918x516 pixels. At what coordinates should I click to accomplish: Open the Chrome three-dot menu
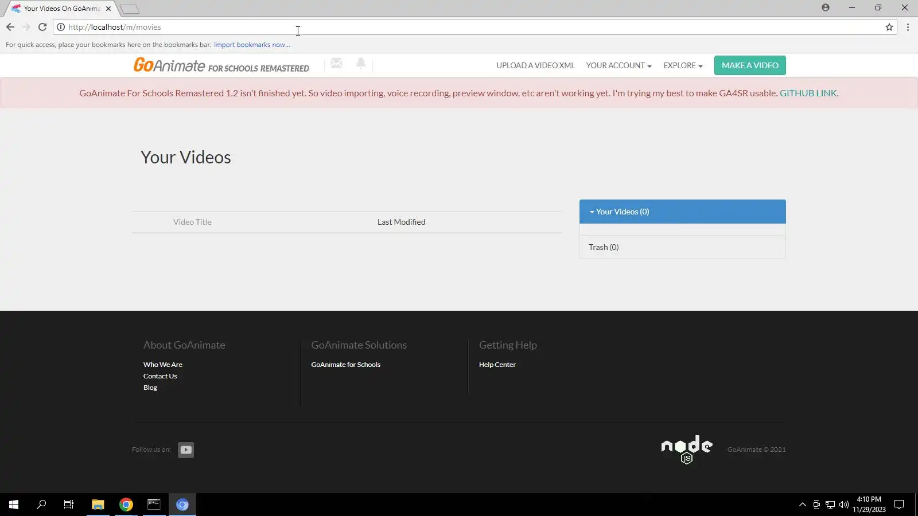pos(908,27)
